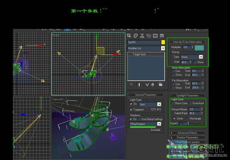Click the teal light color swatch
The image size is (230, 160).
click(199, 47)
